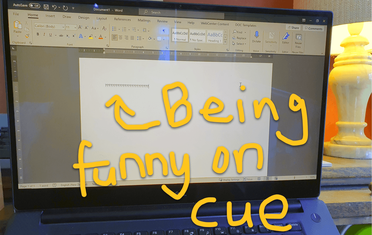Open the Calibri font name dropdown
This screenshot has width=372, height=235.
click(49, 27)
